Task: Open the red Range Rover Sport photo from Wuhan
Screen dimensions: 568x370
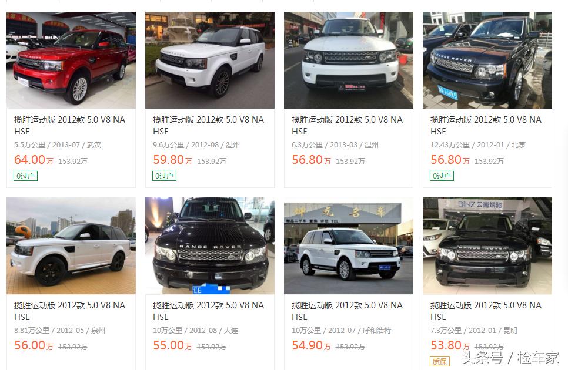Action: pyautogui.click(x=71, y=60)
